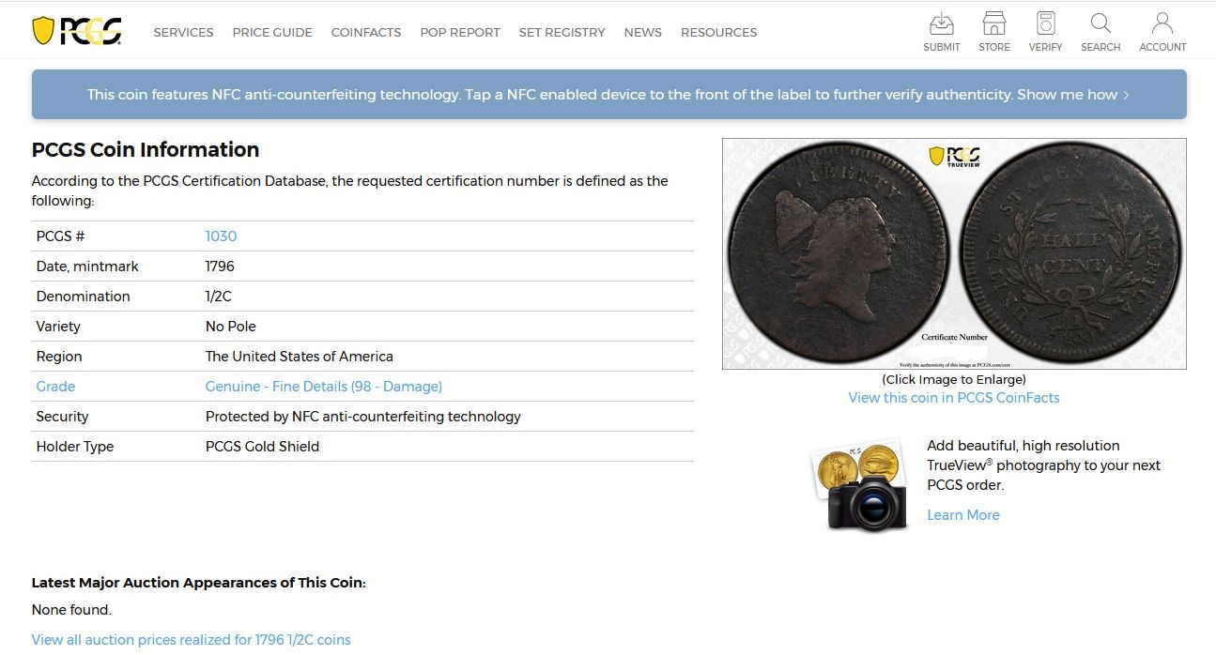The image size is (1216, 655).
Task: Click the TrueView camera promo image
Action: 861,486
